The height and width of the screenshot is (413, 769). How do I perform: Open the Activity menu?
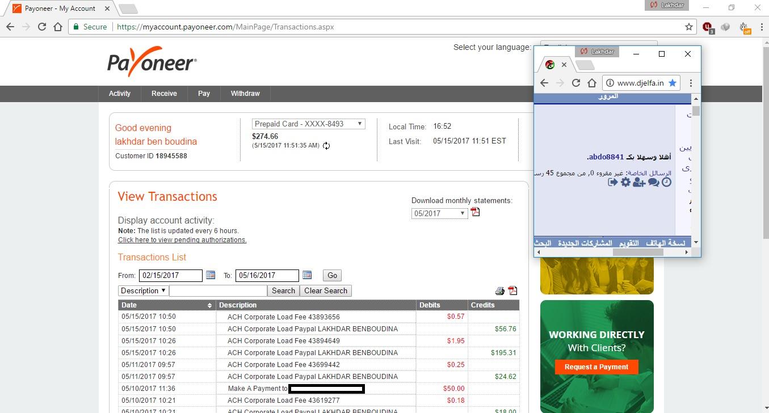tap(120, 94)
